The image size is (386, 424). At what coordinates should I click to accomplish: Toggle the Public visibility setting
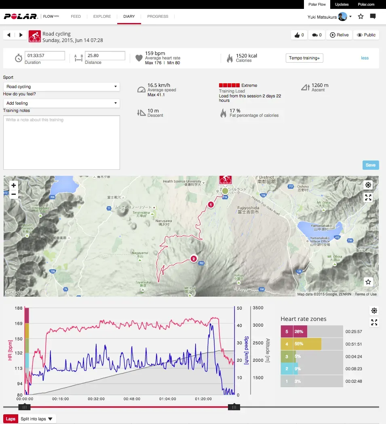(366, 35)
